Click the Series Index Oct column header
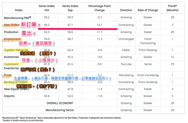The width and height of the screenshot is (188, 123). pyautogui.click(x=47, y=8)
